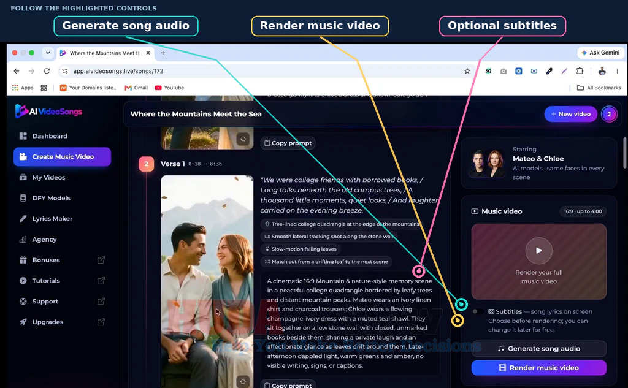This screenshot has width=628, height=388.
Task: Open a new browser tab
Action: click(163, 53)
